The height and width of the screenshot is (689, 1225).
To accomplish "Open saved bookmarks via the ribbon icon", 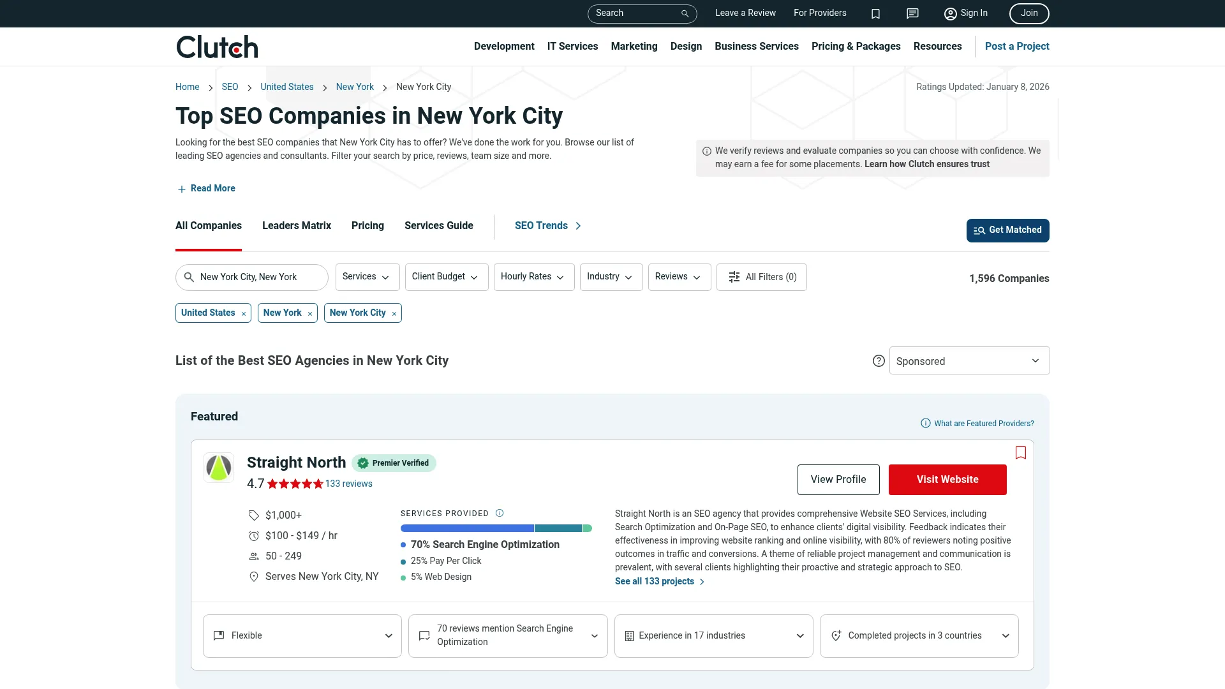I will (x=875, y=13).
